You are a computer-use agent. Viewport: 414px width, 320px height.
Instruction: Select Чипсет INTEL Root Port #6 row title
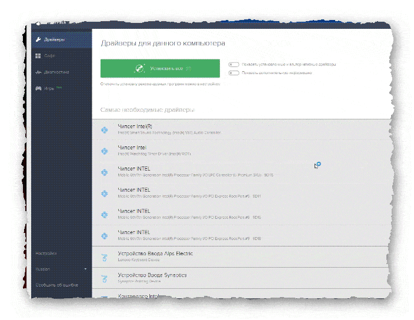pyautogui.click(x=134, y=211)
